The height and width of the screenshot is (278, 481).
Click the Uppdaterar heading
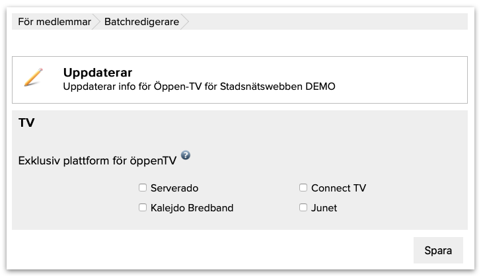[x=98, y=72]
